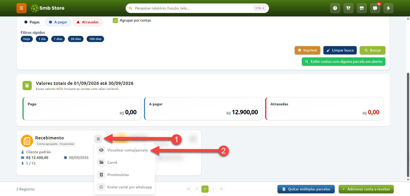The image size is (410, 196).
Task: Apply the Hoje quick filter
Action: (x=27, y=39)
